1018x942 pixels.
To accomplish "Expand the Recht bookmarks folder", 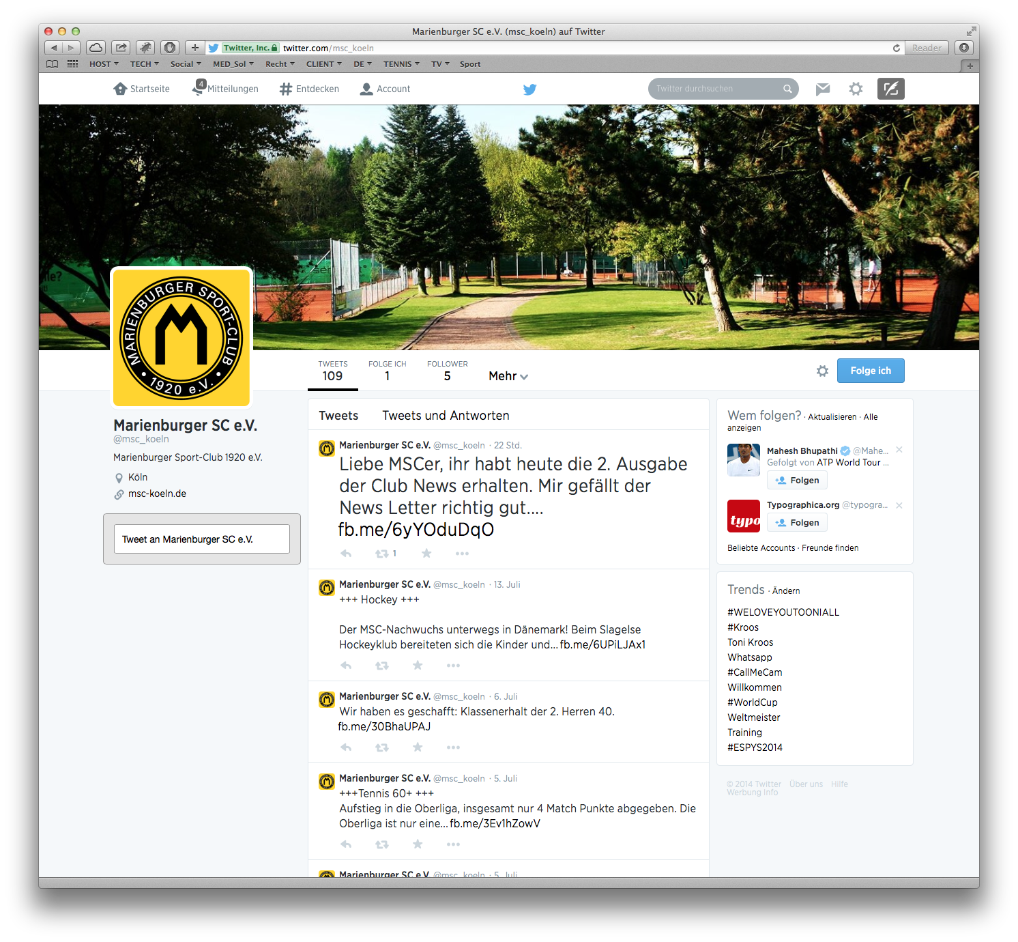I will 280,64.
